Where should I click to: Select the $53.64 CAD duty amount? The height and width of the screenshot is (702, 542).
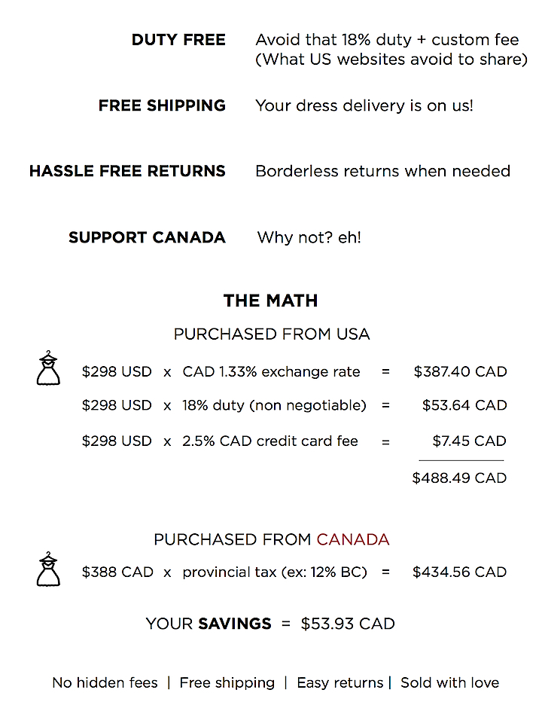click(464, 405)
